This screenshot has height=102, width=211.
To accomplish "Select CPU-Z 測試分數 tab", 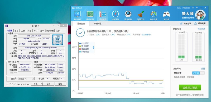I will point(50,31).
